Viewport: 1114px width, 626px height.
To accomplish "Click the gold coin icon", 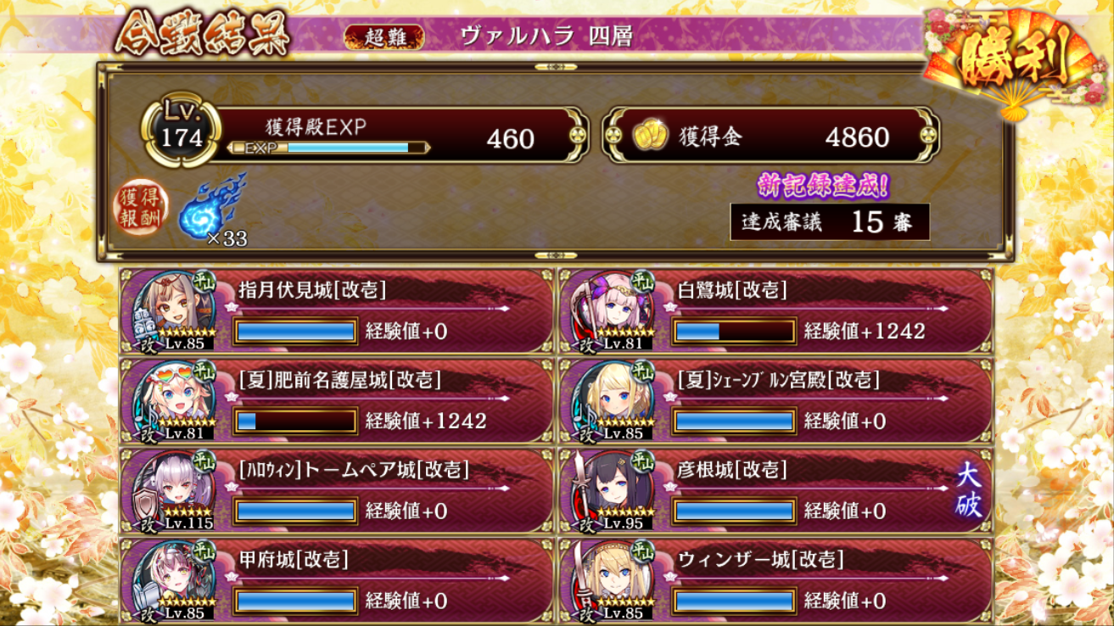I will tap(651, 137).
